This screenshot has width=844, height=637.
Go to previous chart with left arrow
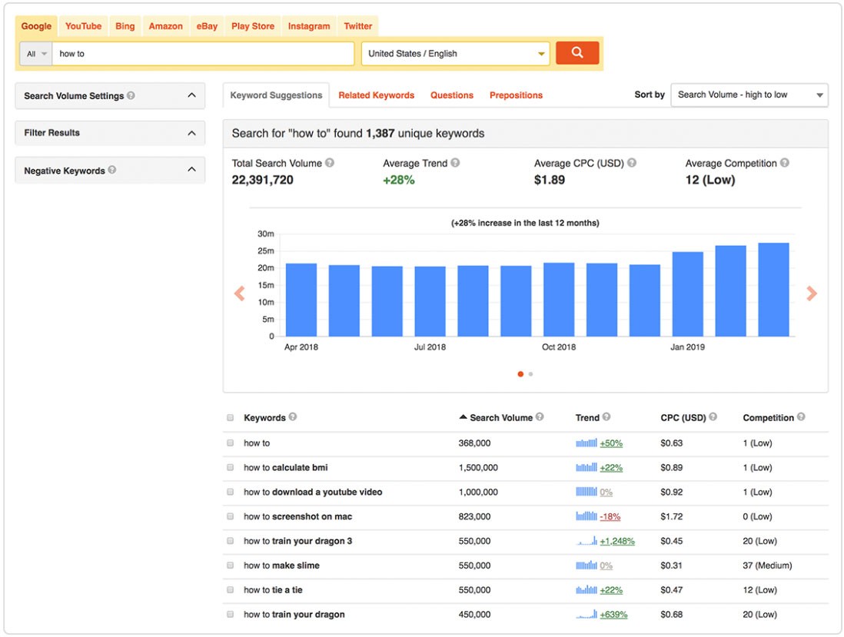(239, 294)
